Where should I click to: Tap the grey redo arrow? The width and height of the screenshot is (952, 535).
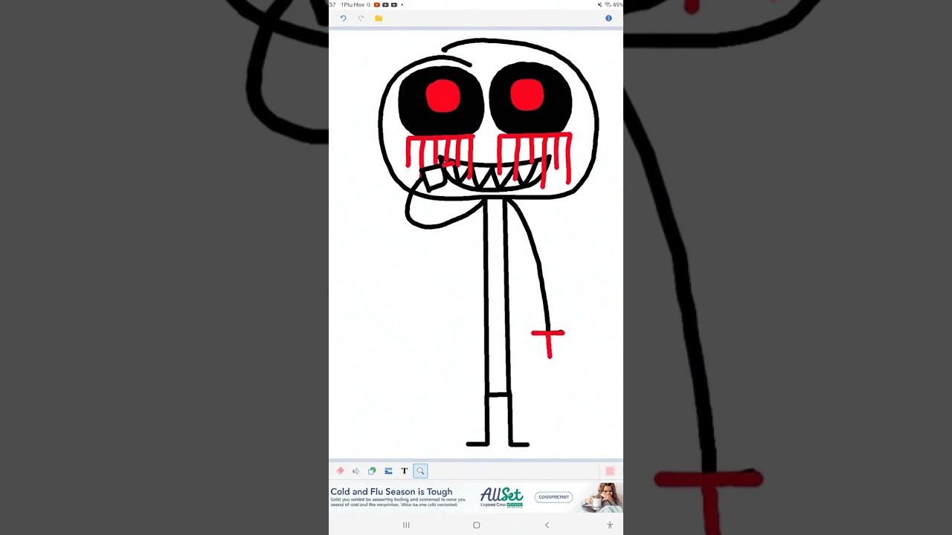(x=361, y=19)
